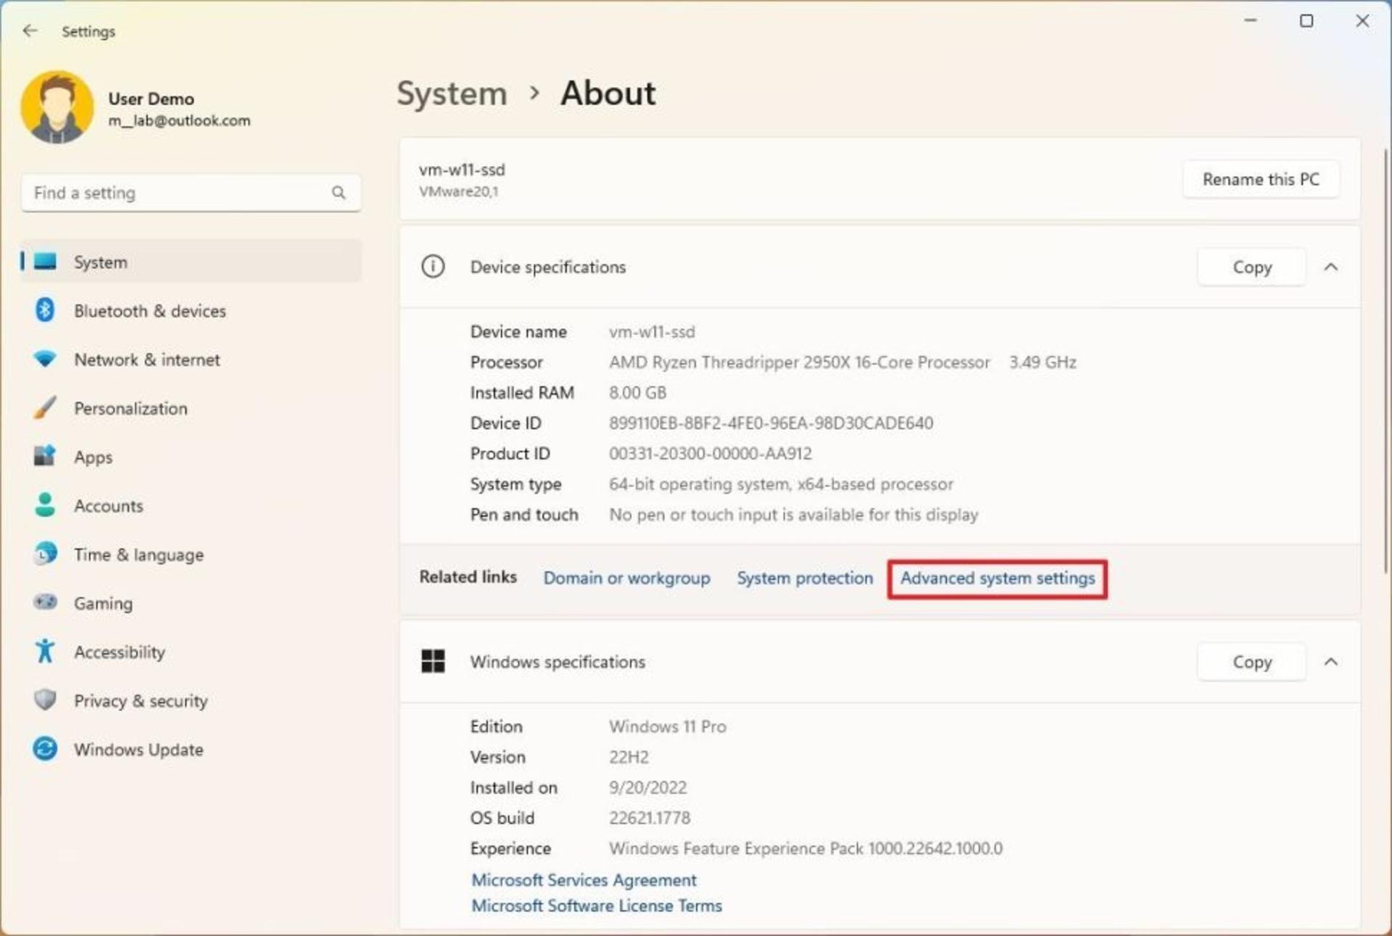
Task: Click the Experience value Windows Feature Experience Pack
Action: (805, 848)
